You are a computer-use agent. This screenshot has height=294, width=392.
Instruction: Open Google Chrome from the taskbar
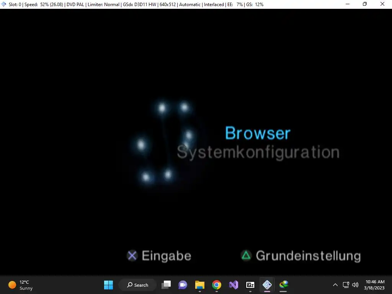217,285
